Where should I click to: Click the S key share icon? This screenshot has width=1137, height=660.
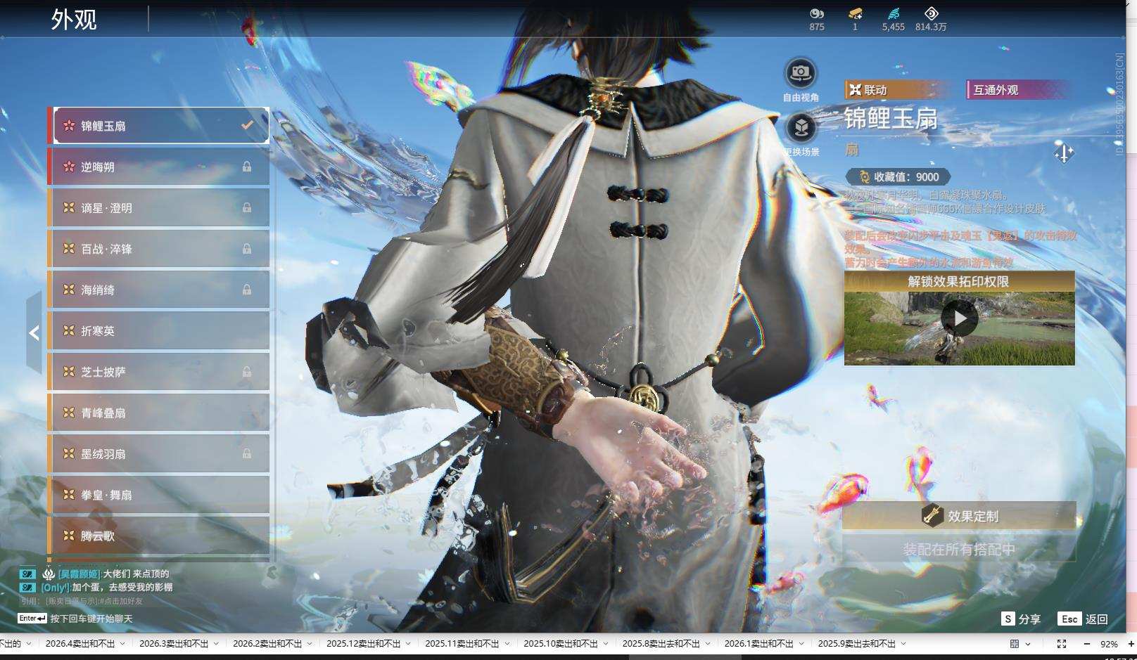click(1008, 619)
